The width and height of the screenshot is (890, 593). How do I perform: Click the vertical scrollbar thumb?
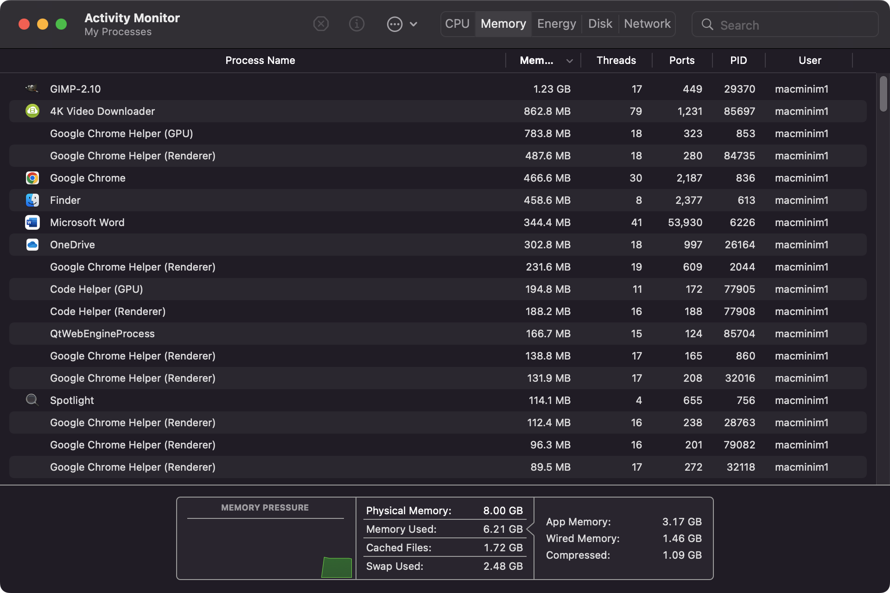click(x=884, y=94)
